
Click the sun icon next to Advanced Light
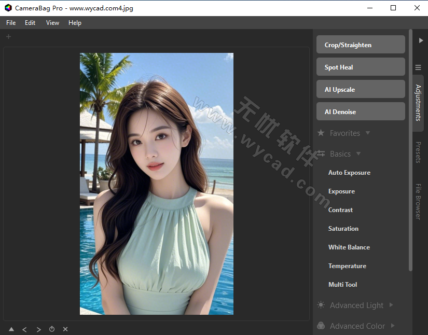(321, 305)
